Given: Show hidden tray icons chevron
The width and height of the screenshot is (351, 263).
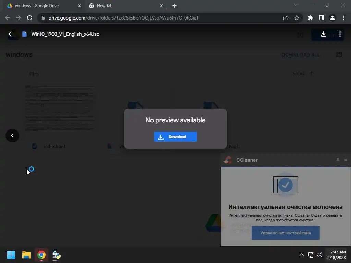Looking at the screenshot, I should pos(302,254).
